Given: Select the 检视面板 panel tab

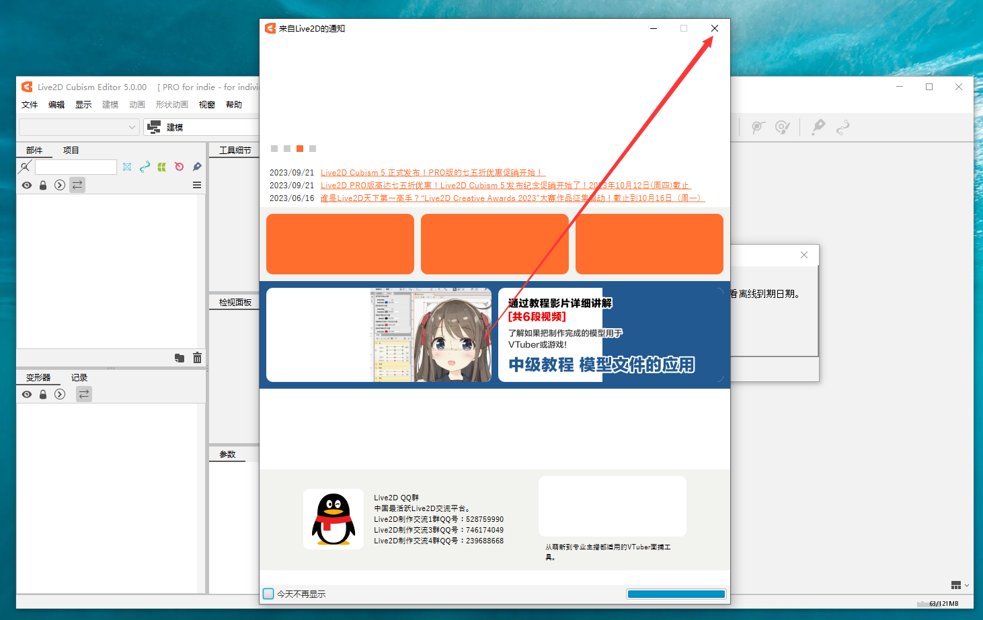Looking at the screenshot, I should [x=235, y=303].
